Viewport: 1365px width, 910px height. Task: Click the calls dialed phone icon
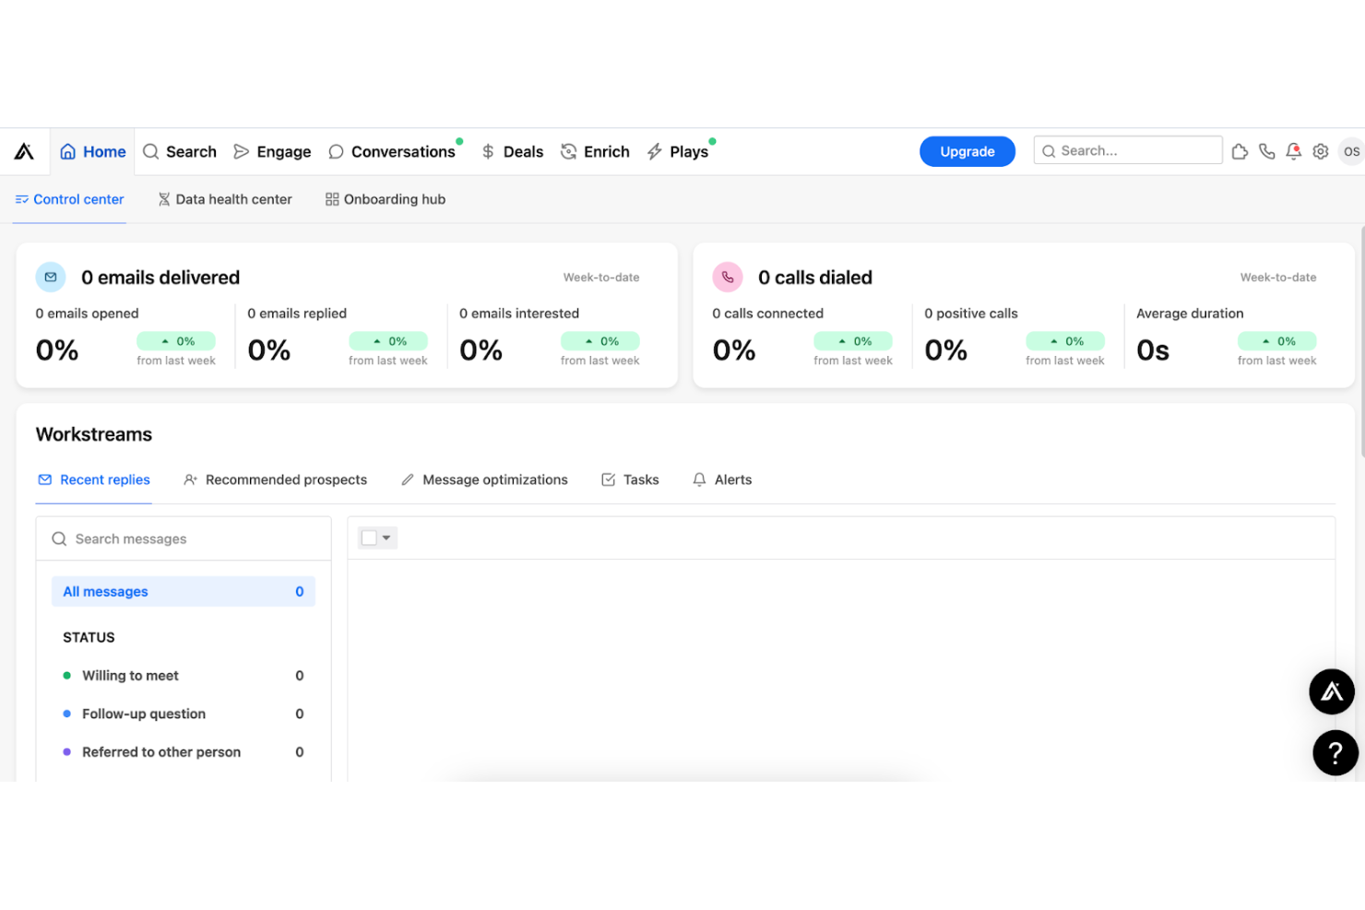point(728,277)
